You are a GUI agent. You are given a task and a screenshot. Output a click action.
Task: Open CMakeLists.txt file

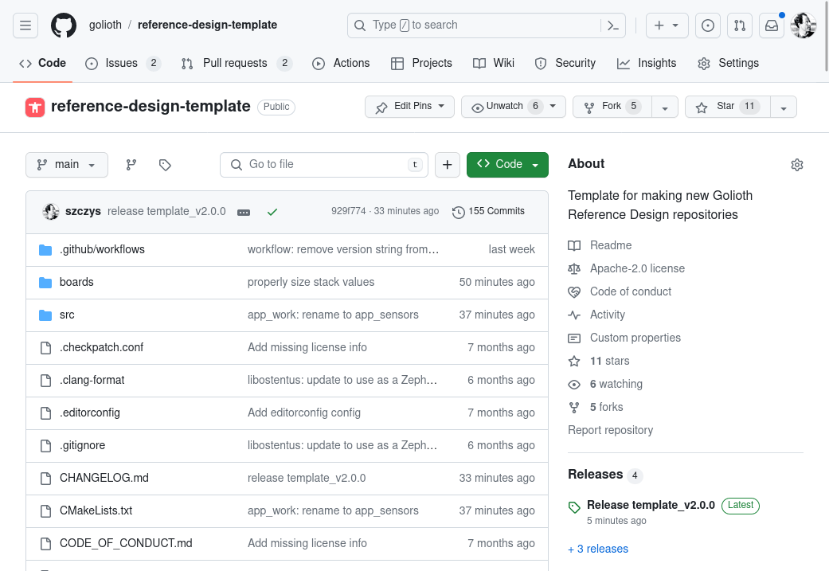pos(96,510)
